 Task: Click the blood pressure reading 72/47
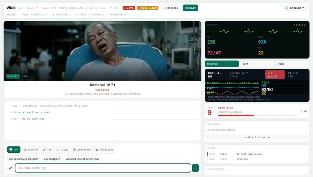pos(214,53)
